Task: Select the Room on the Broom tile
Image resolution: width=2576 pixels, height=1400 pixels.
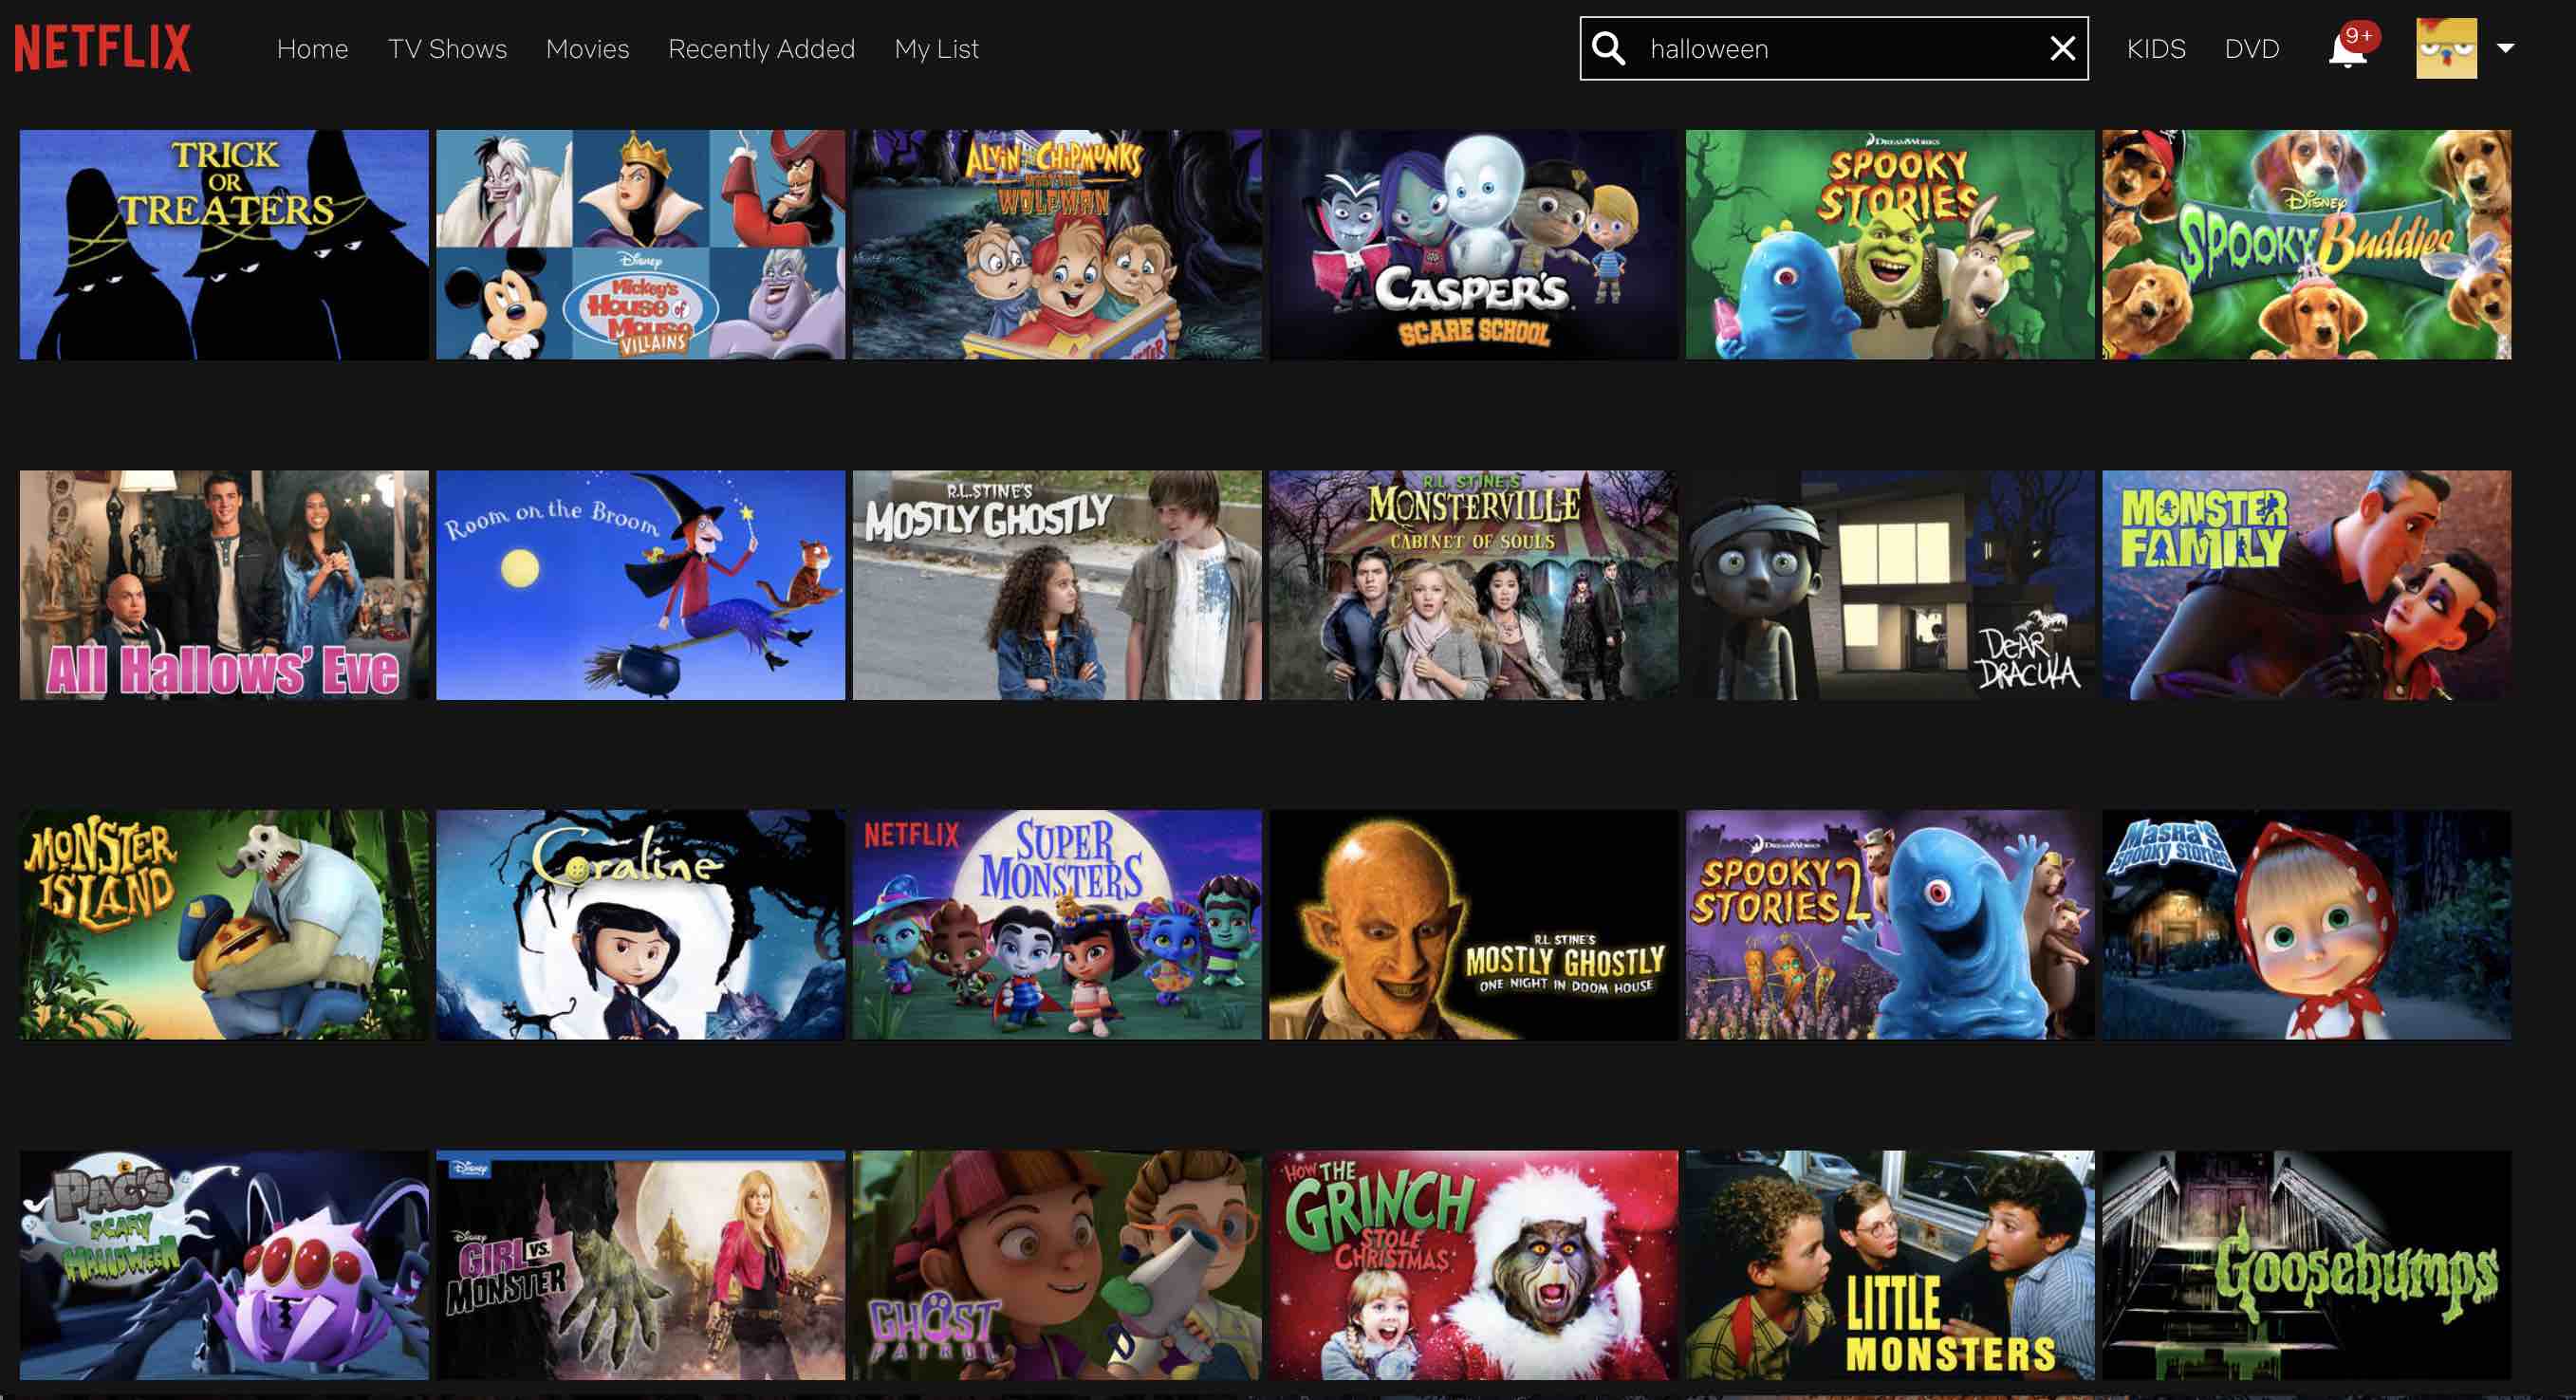Action: 640,585
